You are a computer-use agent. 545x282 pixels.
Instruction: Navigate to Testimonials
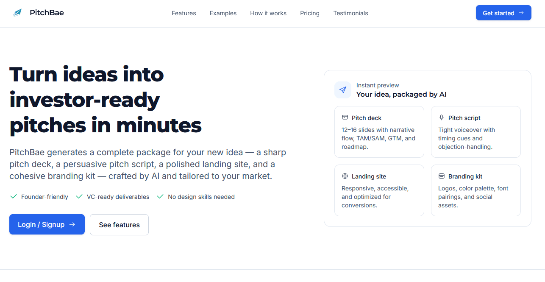coord(350,13)
